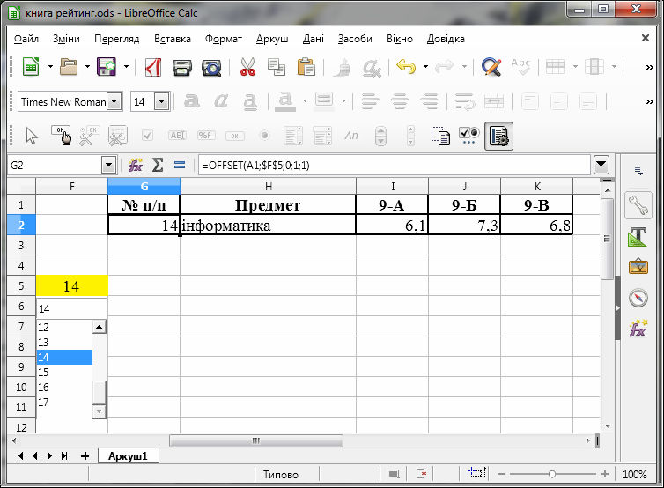Screen dimensions: 664x488
Task: Open Form Navigator icon in form toolbar
Action: (440, 136)
